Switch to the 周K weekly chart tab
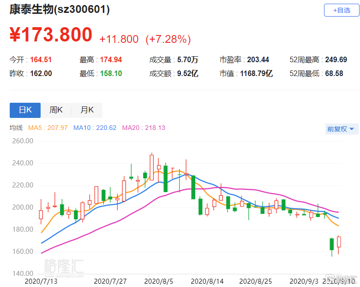 (x=56, y=110)
